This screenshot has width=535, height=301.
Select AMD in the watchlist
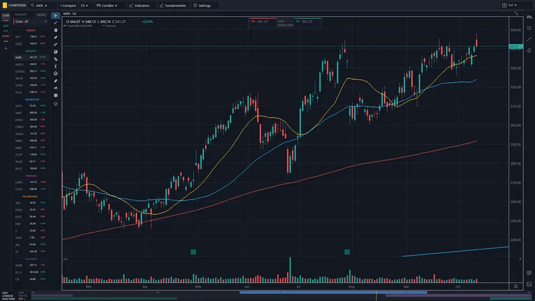pos(30,113)
